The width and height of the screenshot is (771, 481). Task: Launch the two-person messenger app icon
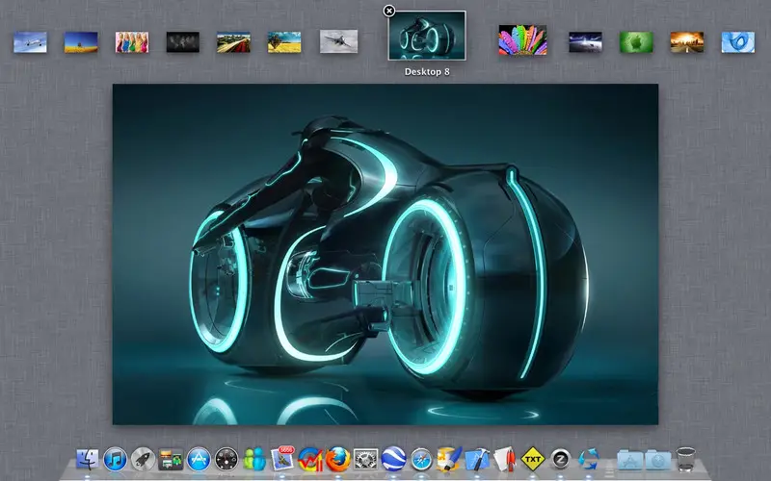(x=254, y=460)
